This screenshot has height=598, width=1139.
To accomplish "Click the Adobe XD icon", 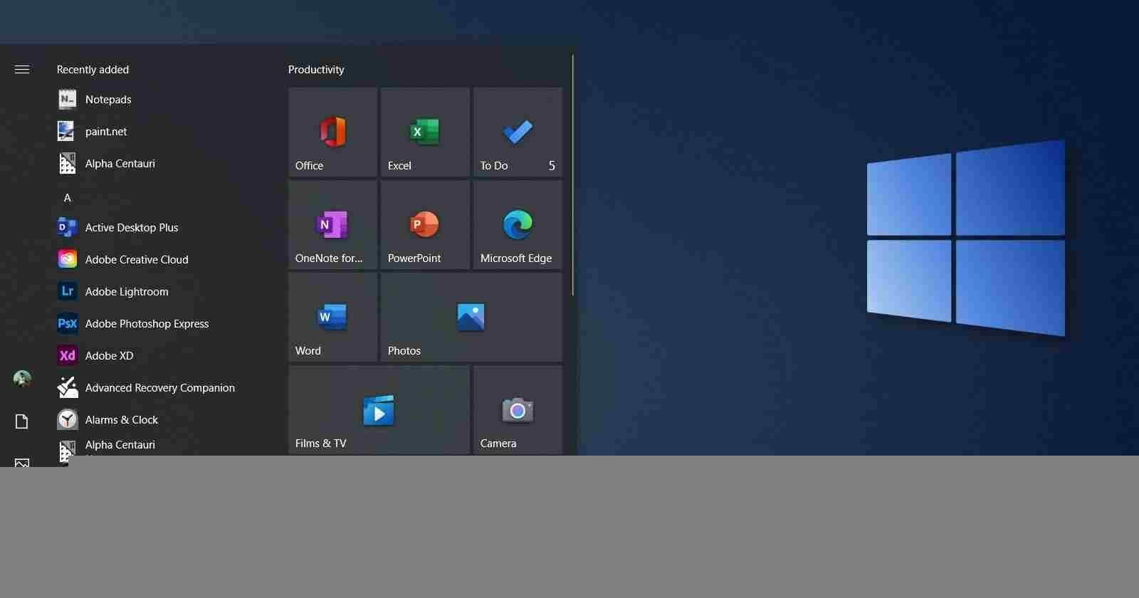I will tap(67, 355).
